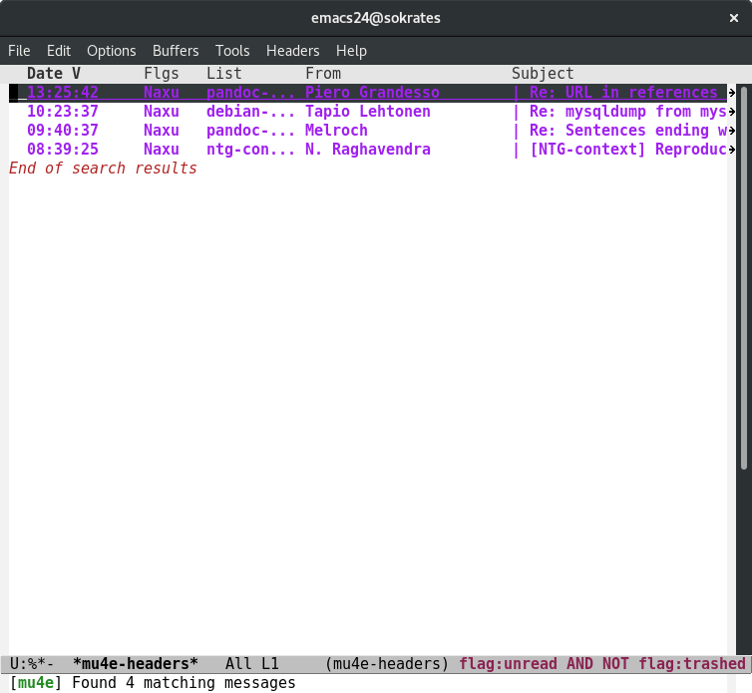The height and width of the screenshot is (693, 752).
Task: Click the 'Found 4 matching messages' echo area
Action: [184, 682]
